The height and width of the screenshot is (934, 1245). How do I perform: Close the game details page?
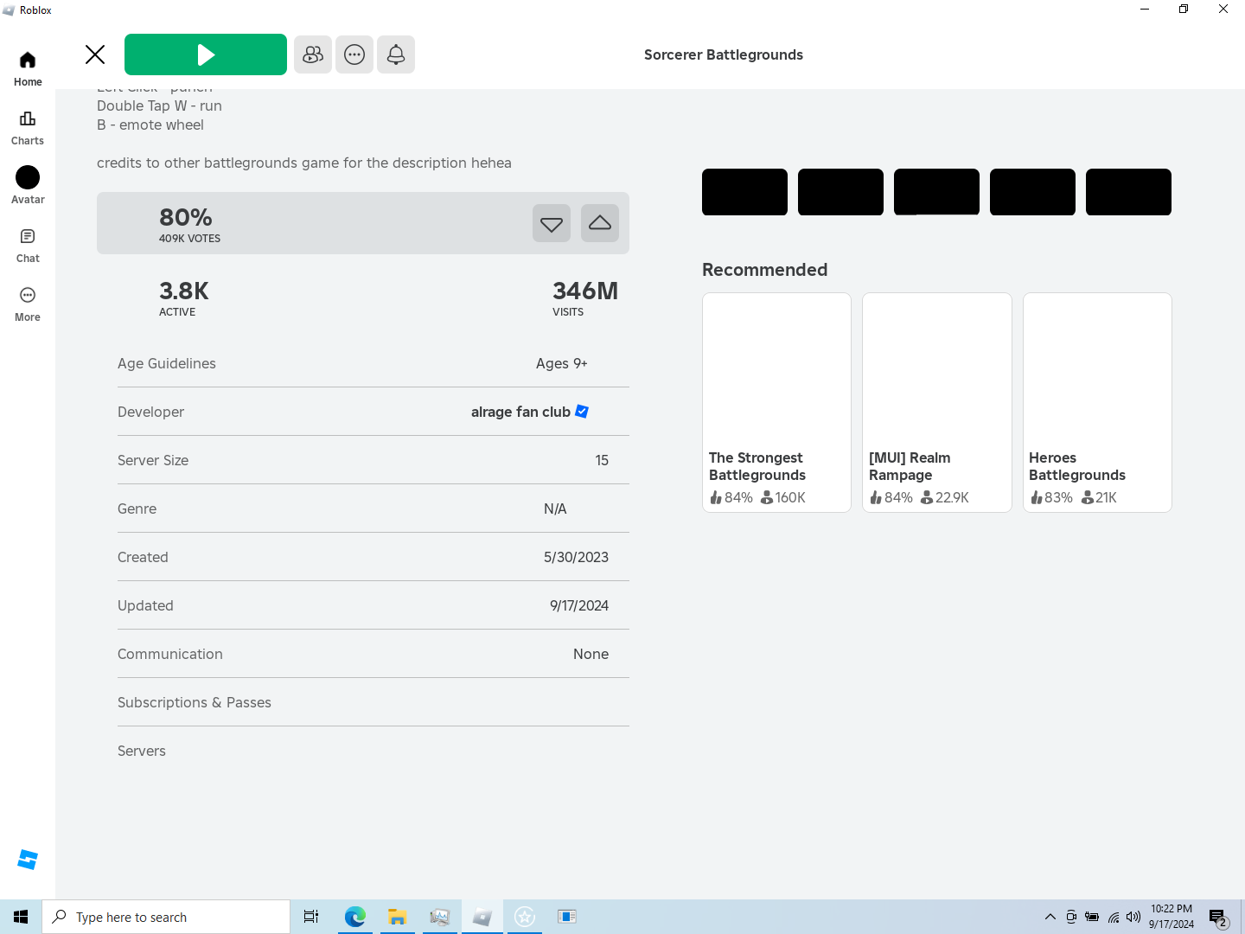coord(95,54)
